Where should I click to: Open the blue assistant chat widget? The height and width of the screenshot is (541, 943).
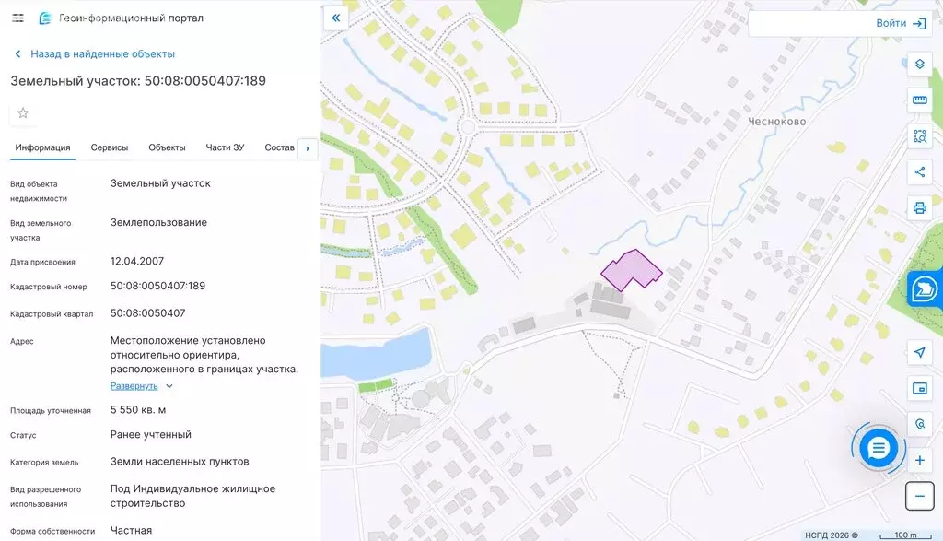[x=925, y=288]
